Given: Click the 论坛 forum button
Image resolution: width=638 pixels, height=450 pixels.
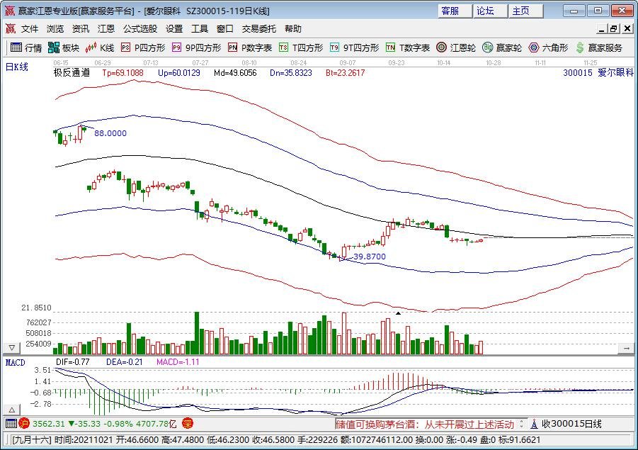Looking at the screenshot, I should (x=485, y=11).
